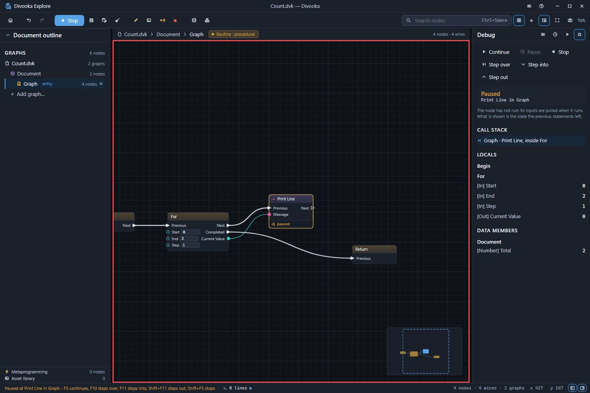Collapse the Document outline panel
Image resolution: width=590 pixels, height=393 pixels.
coord(7,35)
